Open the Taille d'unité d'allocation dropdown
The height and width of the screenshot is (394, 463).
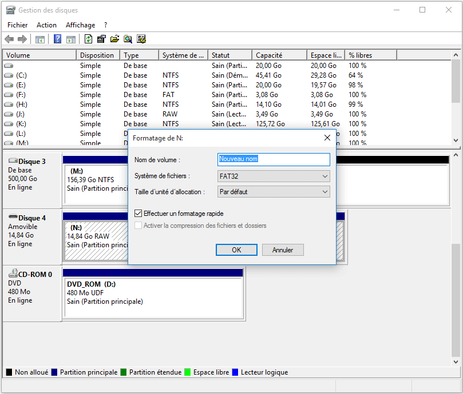point(274,192)
